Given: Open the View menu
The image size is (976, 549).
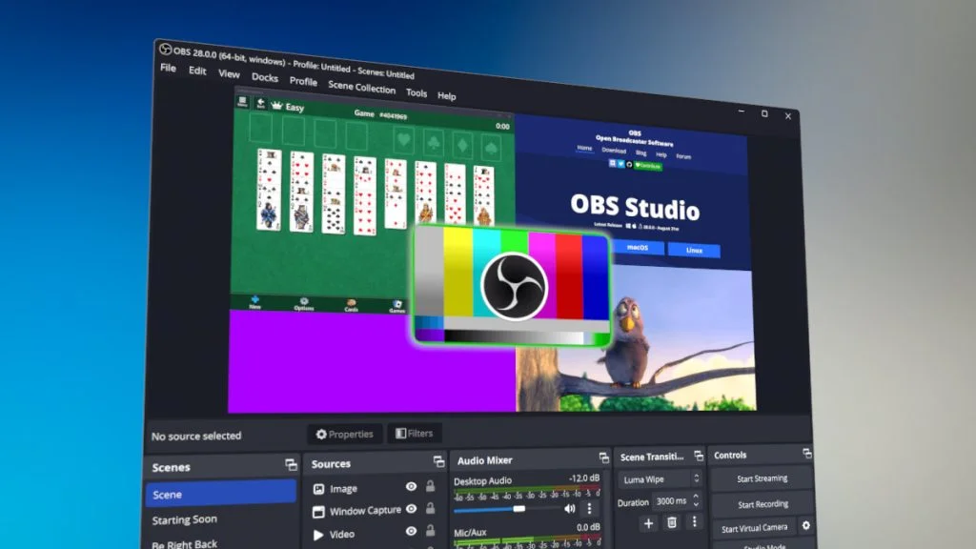Looking at the screenshot, I should pyautogui.click(x=229, y=74).
